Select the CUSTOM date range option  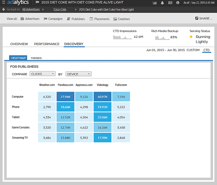click(x=193, y=50)
